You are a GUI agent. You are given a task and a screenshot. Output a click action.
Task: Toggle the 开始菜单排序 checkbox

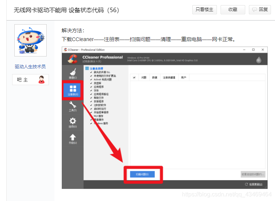91,112
